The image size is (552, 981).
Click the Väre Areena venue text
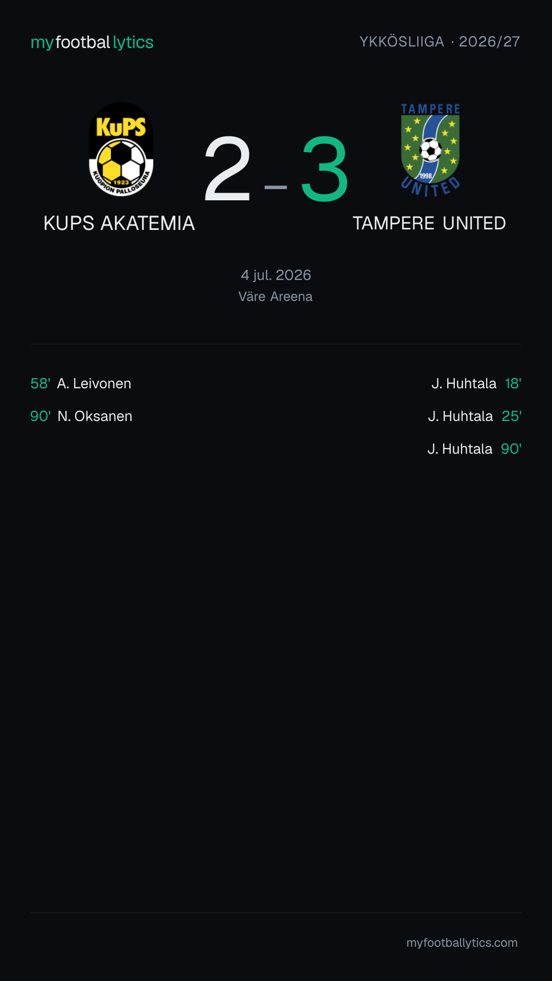pos(275,296)
